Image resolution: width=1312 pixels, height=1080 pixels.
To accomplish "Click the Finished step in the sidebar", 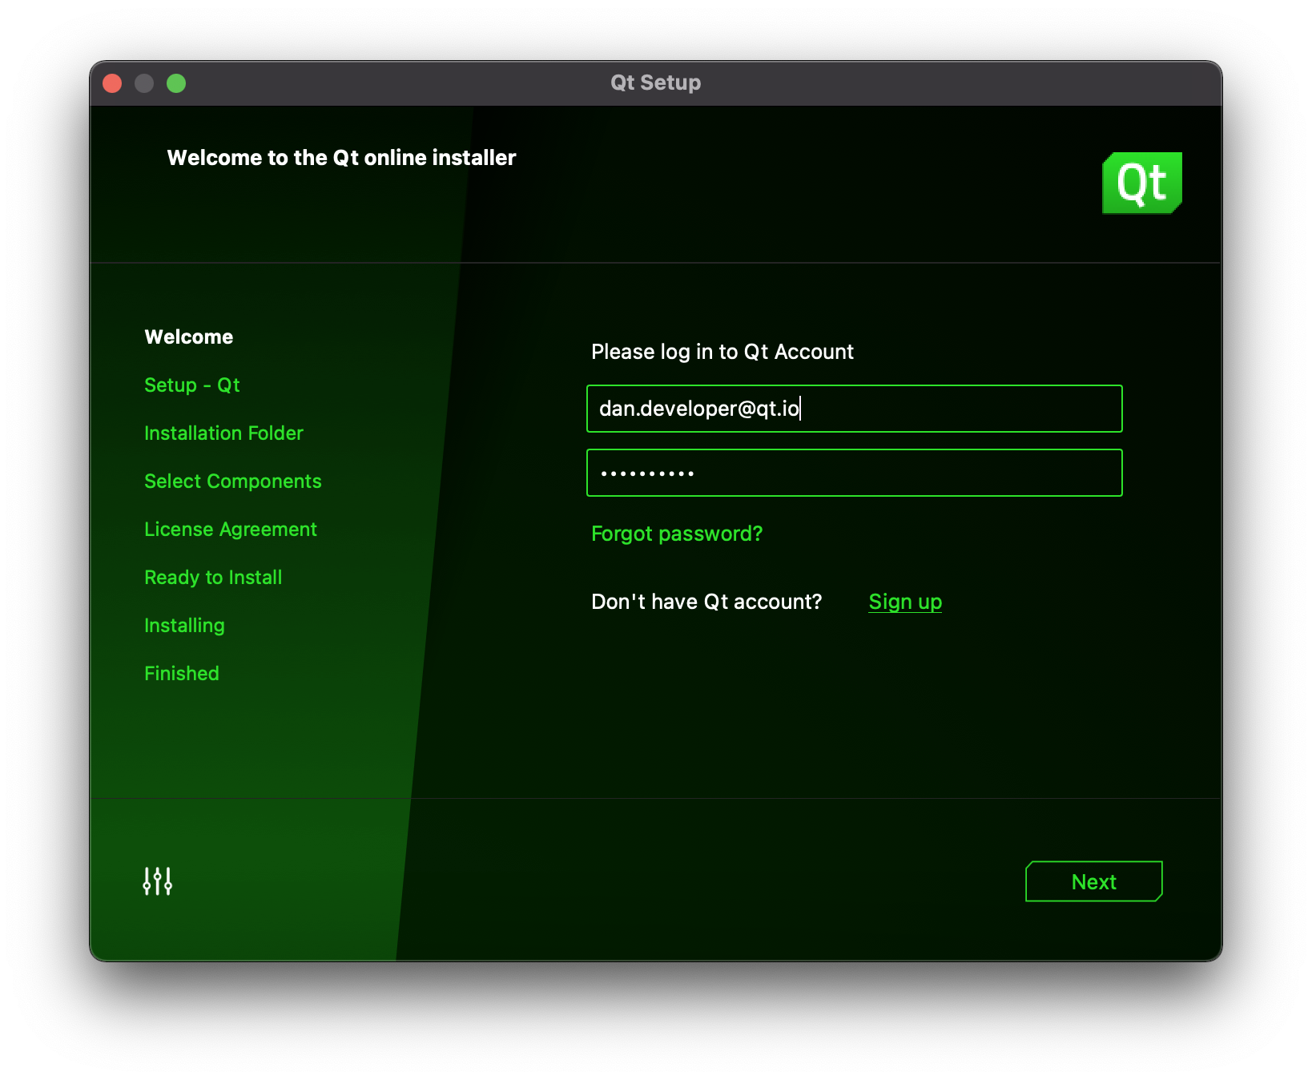I will point(181,674).
